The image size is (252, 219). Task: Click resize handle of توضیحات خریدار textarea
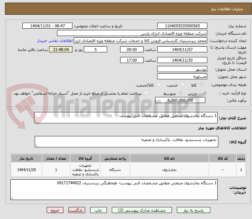pos(12,198)
